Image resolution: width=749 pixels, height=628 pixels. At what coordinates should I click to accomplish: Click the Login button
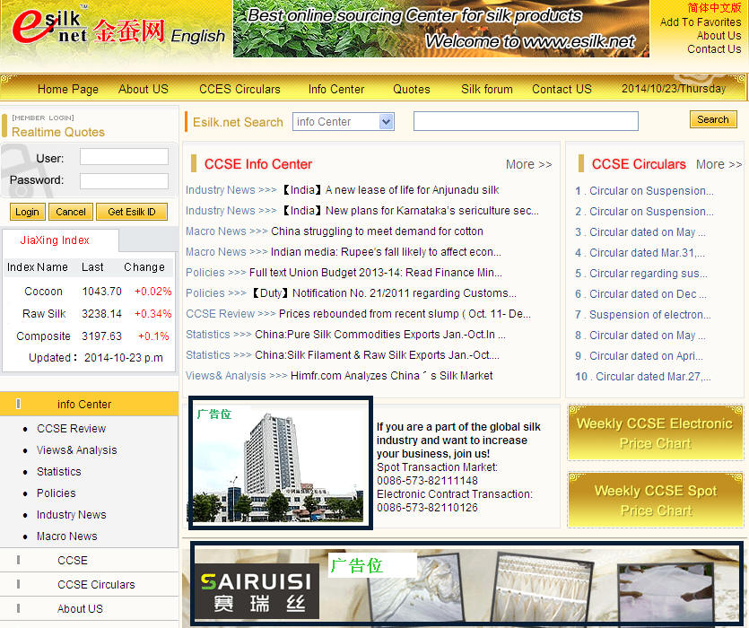pyautogui.click(x=27, y=212)
